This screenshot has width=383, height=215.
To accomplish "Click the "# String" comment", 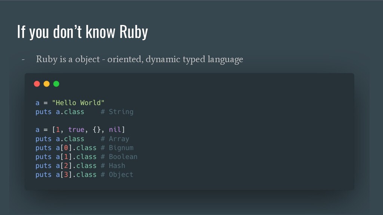I will click(x=117, y=112).
